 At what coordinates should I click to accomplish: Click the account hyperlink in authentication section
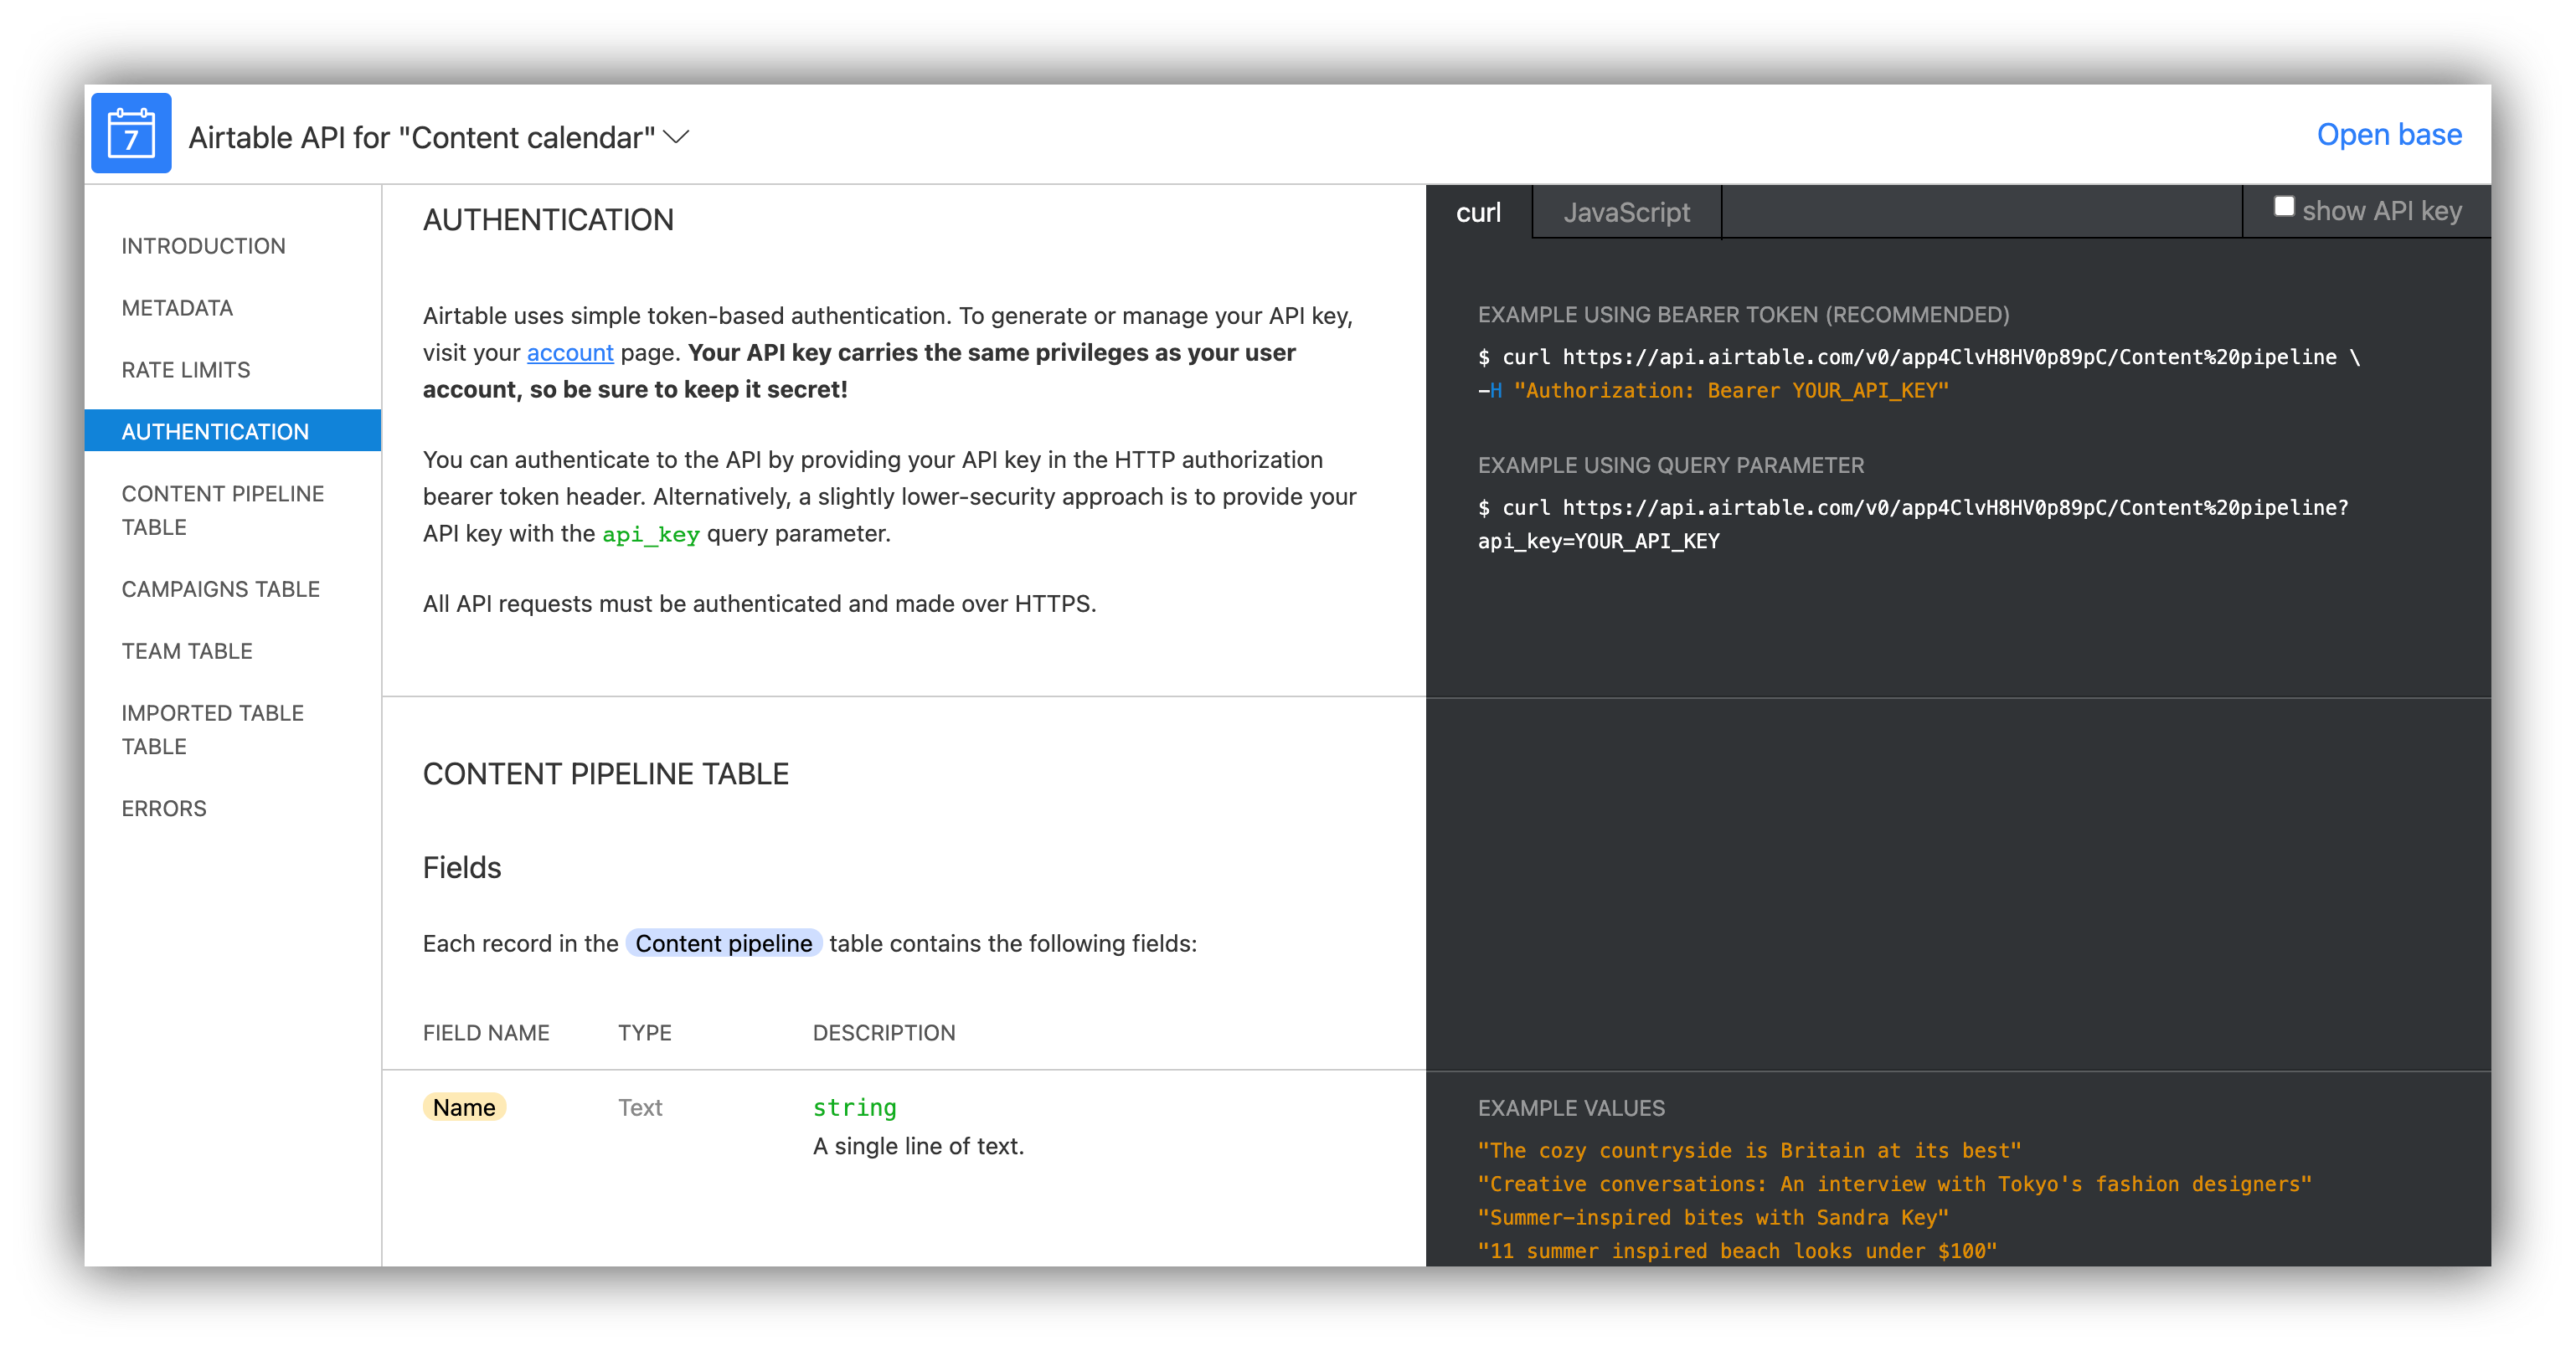(x=573, y=354)
